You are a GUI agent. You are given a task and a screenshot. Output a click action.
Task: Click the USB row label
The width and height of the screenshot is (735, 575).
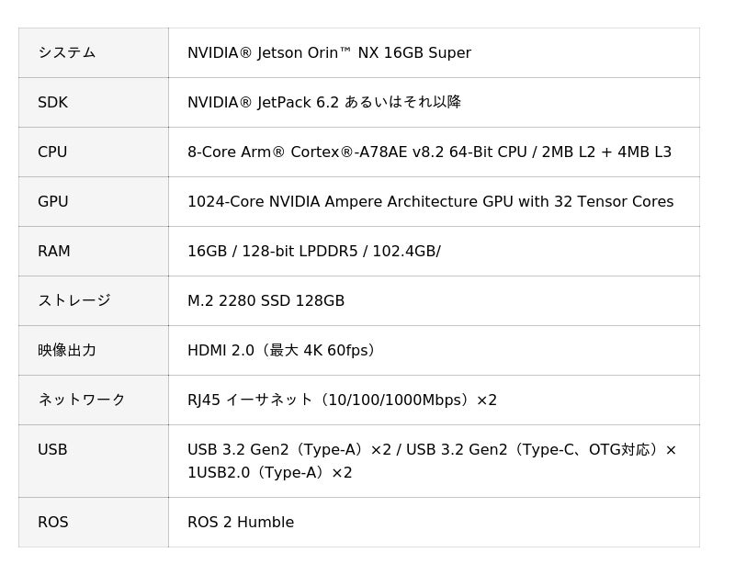pyautogui.click(x=52, y=449)
